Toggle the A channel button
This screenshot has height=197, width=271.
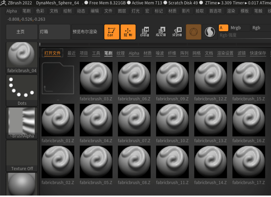click(223, 28)
